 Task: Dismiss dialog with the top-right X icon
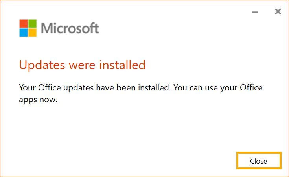click(x=278, y=12)
